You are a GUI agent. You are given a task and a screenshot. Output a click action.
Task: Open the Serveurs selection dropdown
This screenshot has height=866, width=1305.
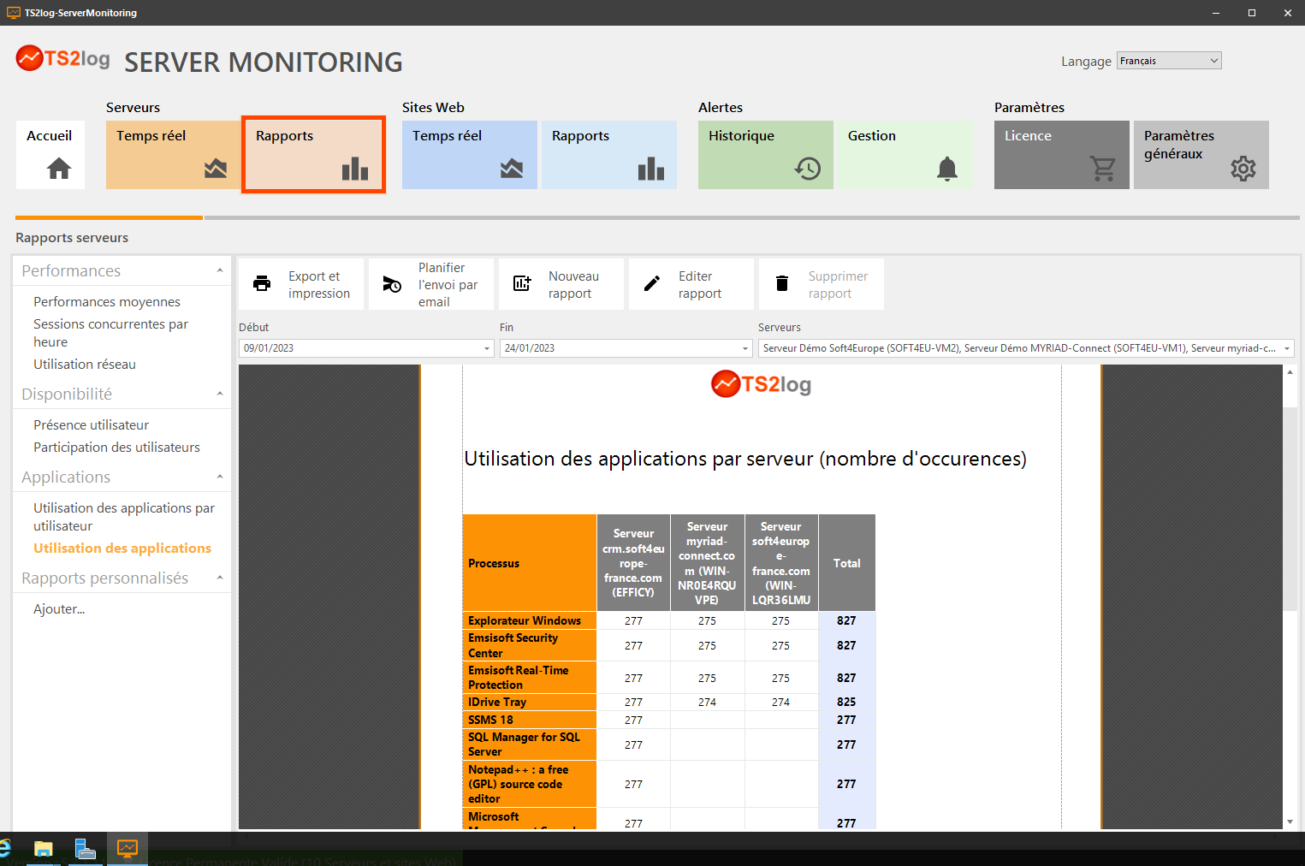click(1286, 348)
